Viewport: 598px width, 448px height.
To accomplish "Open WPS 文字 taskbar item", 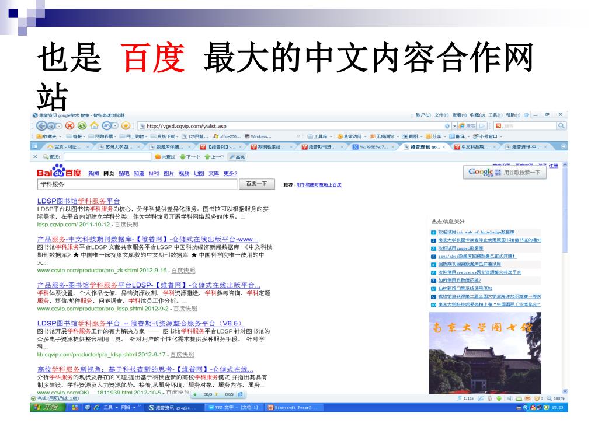I will tap(234, 407).
